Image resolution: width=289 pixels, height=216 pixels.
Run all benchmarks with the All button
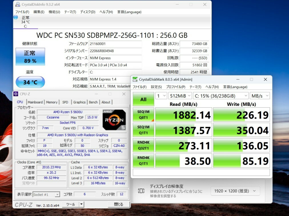tap(143, 99)
